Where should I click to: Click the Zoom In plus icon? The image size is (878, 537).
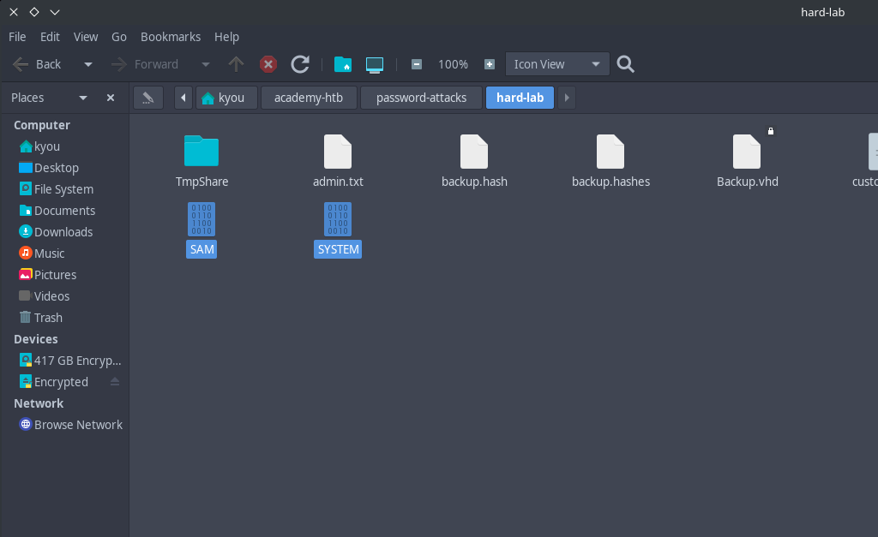click(490, 64)
